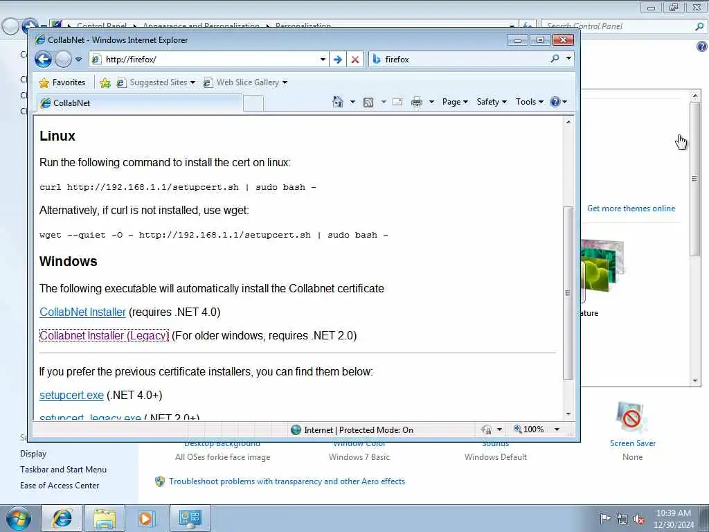Follow the Collabnet Installer (Legacy) link

pos(104,336)
